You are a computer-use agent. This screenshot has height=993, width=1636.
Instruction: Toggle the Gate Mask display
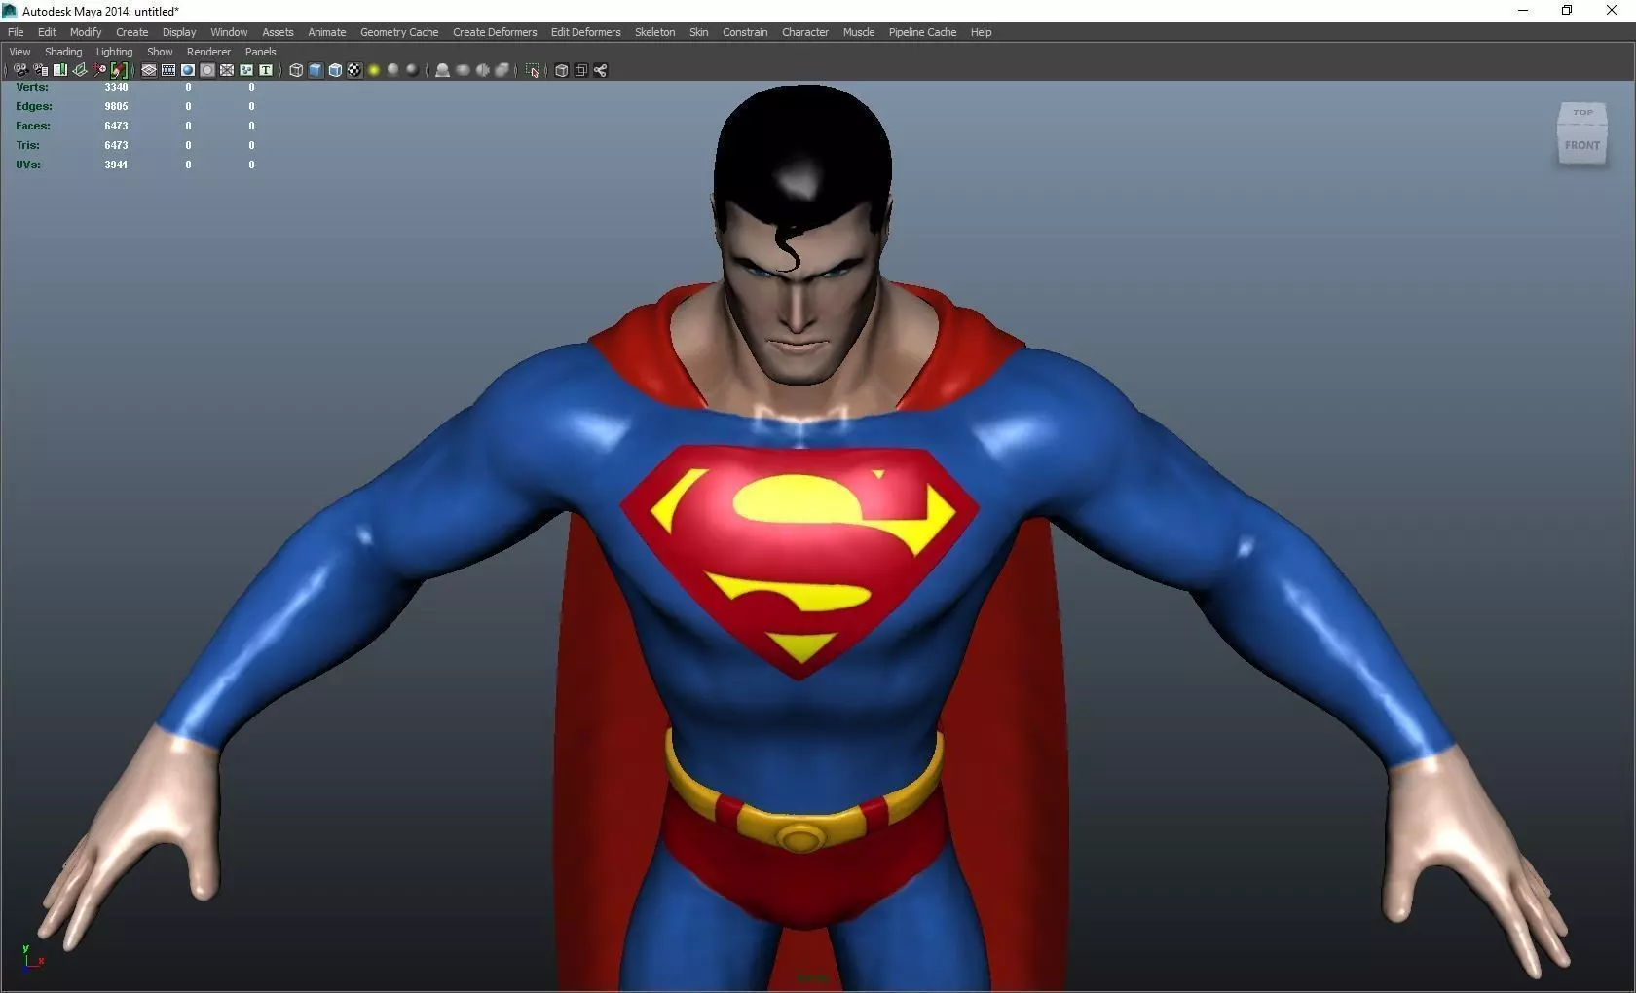(207, 70)
